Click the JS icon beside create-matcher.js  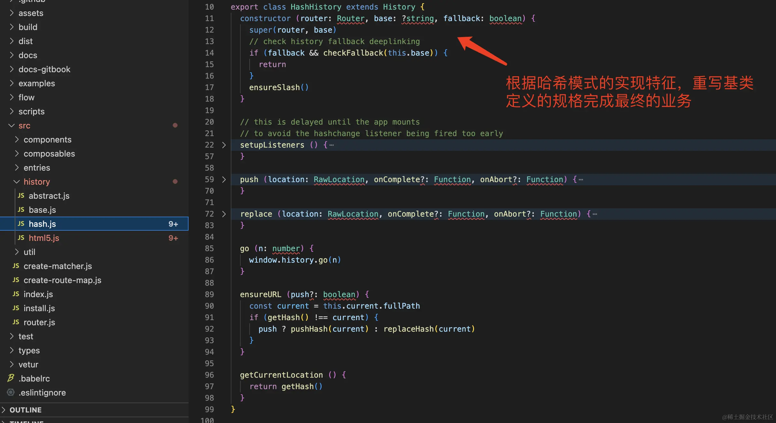[16, 266]
